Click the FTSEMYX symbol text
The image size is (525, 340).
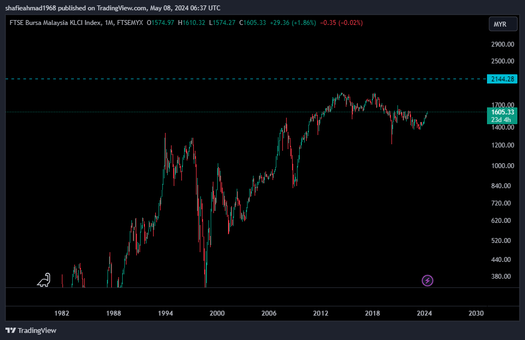click(x=130, y=23)
